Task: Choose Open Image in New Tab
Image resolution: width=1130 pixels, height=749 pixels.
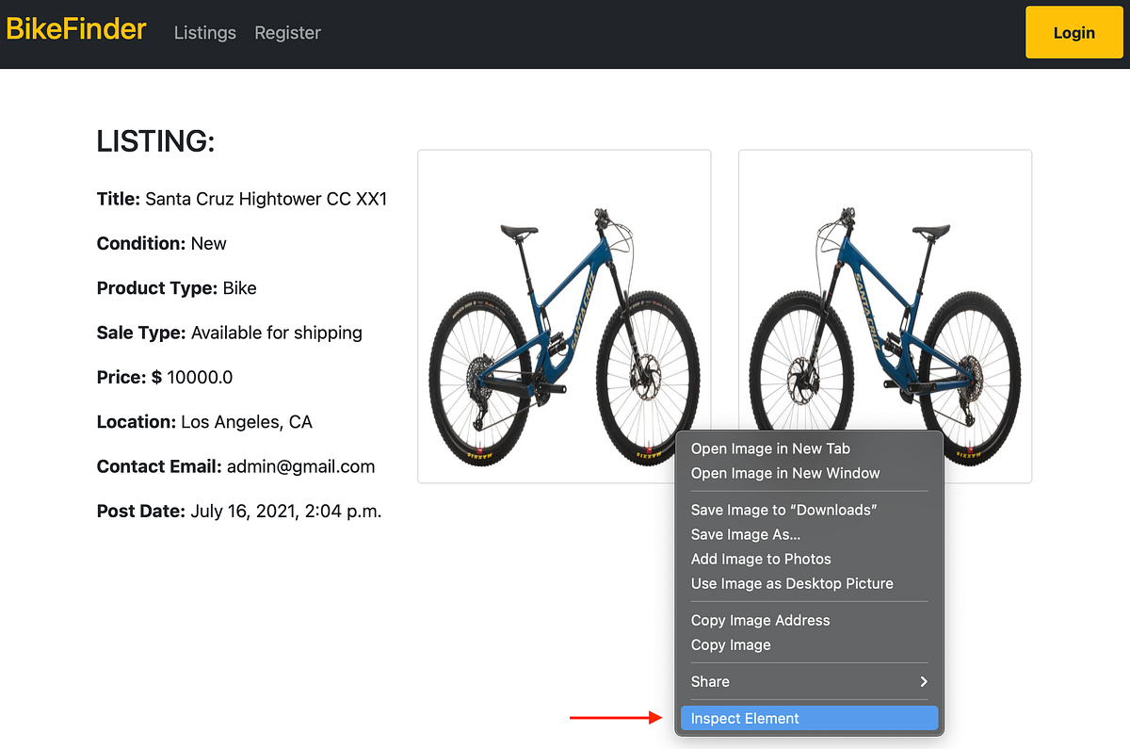Action: click(x=770, y=448)
